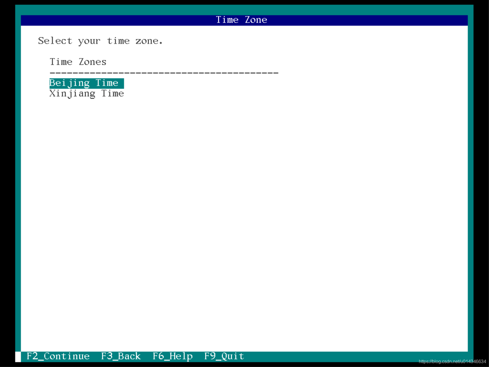Viewport: 489px width, 367px height.
Task: Select the Beijing Time zone entry
Action: pos(87,83)
